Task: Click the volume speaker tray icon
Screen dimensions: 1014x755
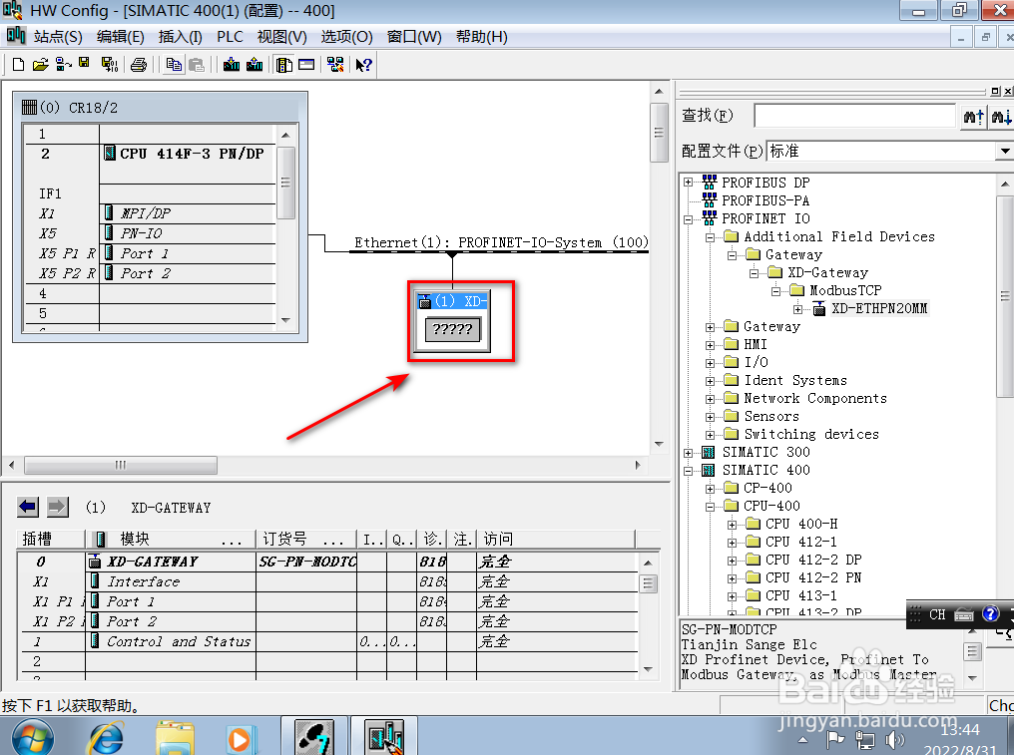Action: (x=894, y=739)
